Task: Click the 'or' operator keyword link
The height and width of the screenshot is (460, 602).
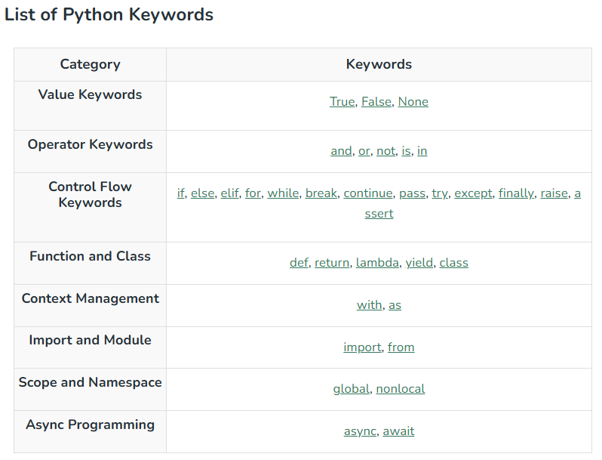Action: [364, 151]
